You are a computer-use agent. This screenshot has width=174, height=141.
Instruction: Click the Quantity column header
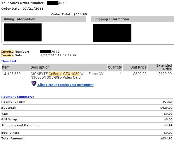tap(115, 67)
